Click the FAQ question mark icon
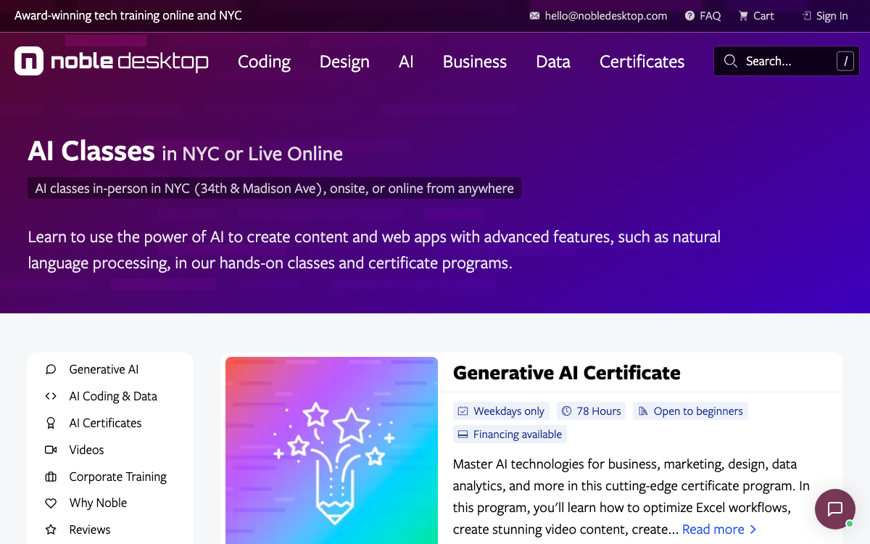Image resolution: width=870 pixels, height=544 pixels. coord(689,16)
